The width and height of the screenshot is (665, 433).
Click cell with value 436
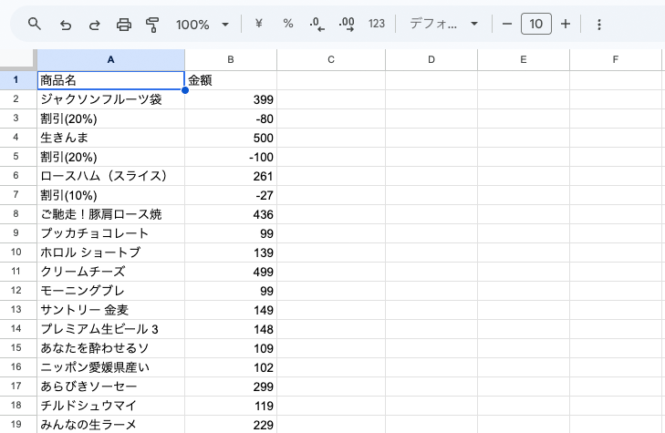point(231,214)
